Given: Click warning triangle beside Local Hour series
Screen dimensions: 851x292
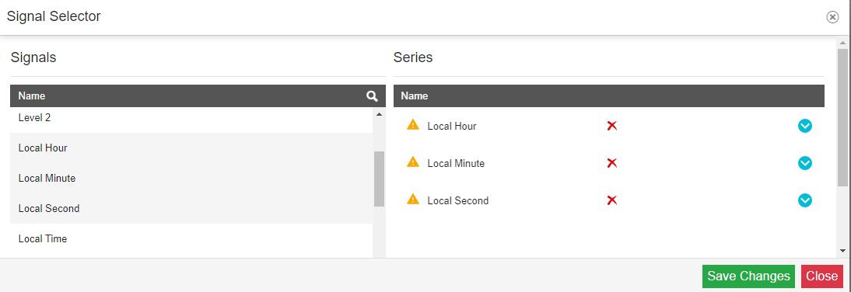Looking at the screenshot, I should [413, 124].
